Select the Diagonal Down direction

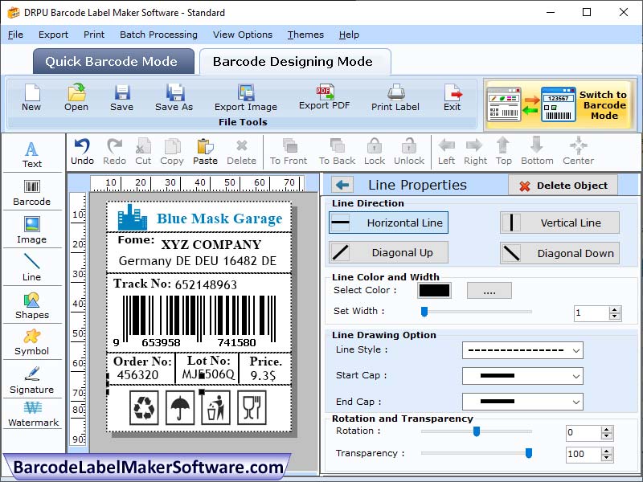point(559,252)
